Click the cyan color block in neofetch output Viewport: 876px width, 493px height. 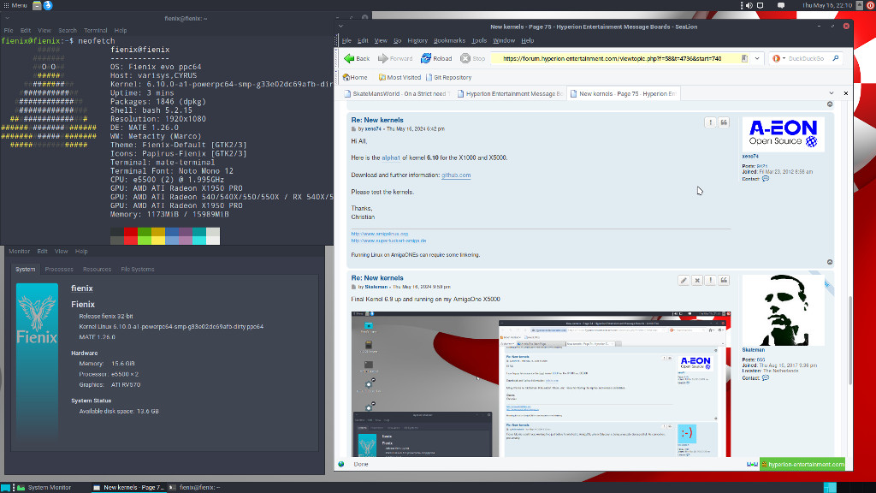coord(198,236)
